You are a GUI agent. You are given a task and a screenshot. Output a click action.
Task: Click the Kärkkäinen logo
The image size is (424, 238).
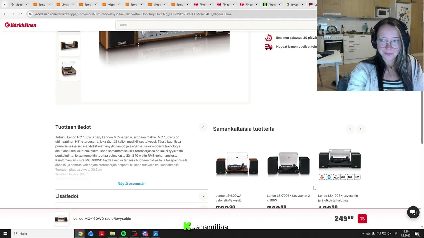point(21,25)
